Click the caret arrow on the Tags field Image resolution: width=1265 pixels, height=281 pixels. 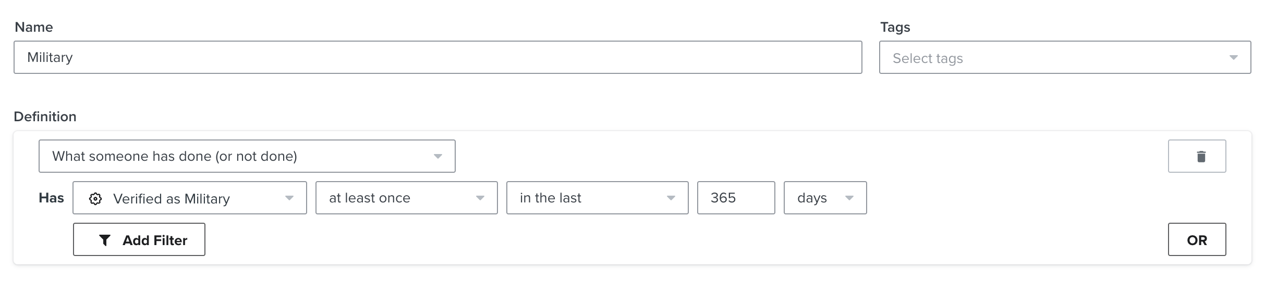click(1233, 57)
